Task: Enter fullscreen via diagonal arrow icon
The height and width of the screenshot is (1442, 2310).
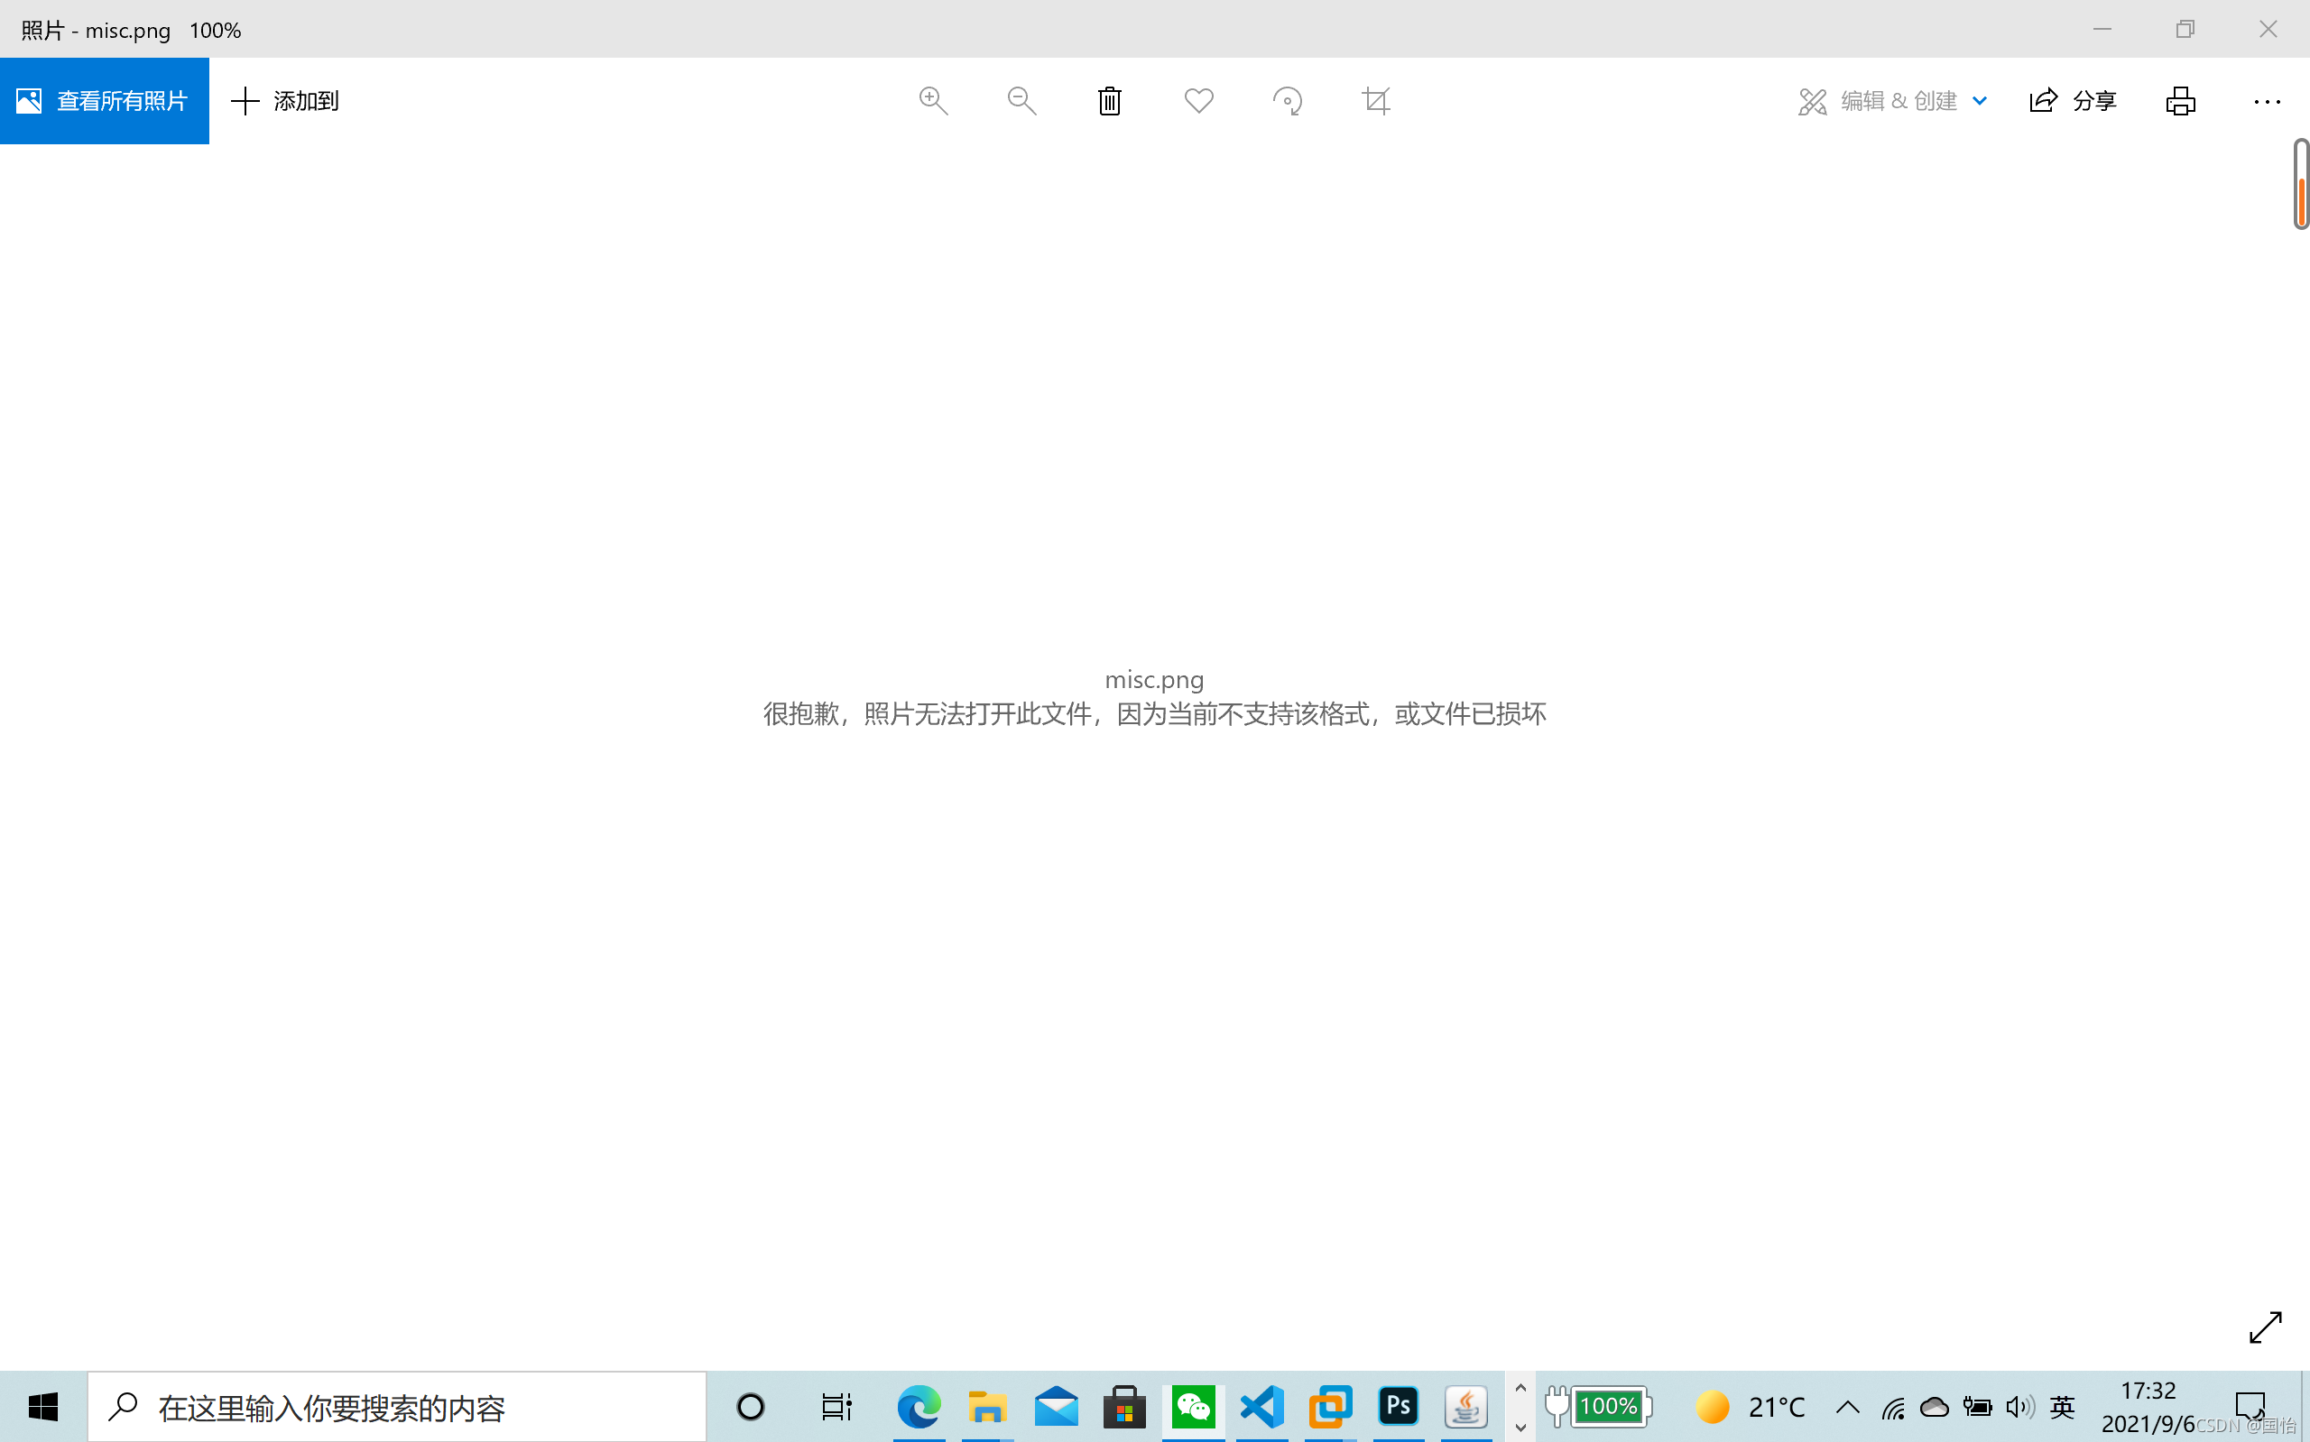Action: [2264, 1327]
